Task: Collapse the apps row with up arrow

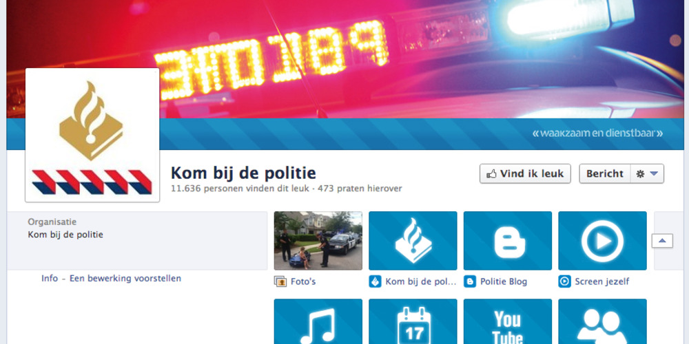Action: click(x=662, y=240)
